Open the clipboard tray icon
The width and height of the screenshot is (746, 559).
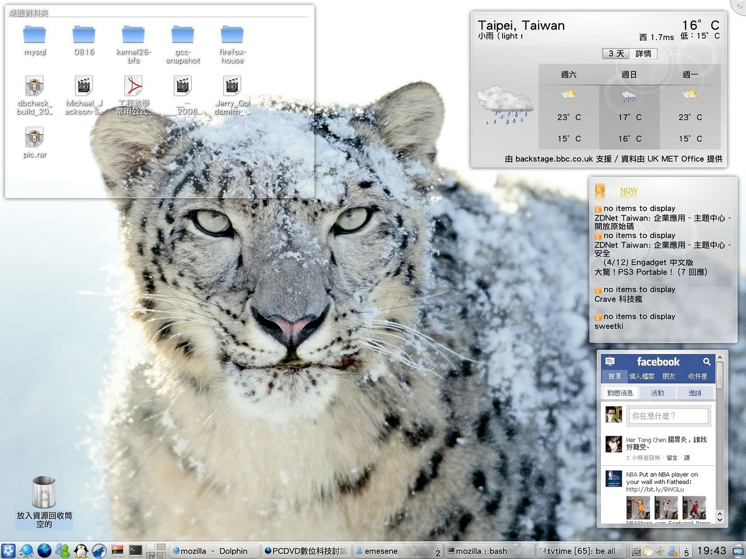648,551
